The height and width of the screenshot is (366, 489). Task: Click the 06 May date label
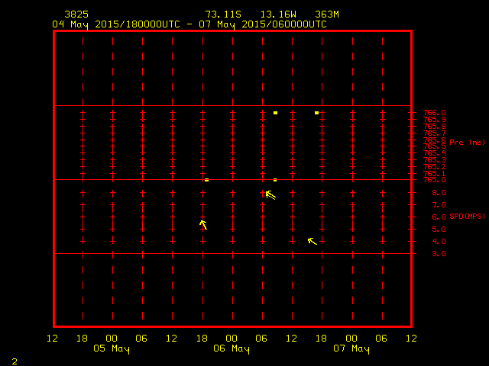pyautogui.click(x=232, y=349)
